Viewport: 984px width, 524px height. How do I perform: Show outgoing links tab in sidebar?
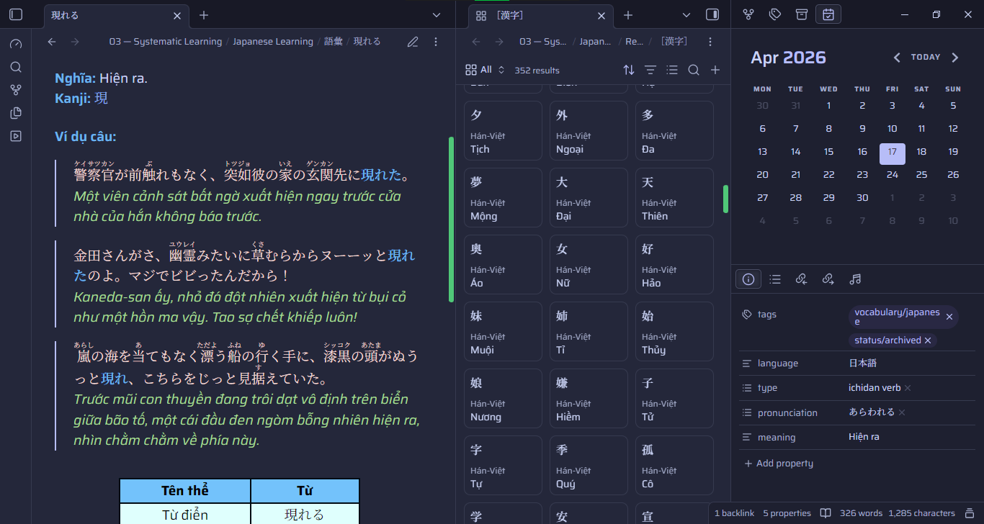click(x=828, y=279)
